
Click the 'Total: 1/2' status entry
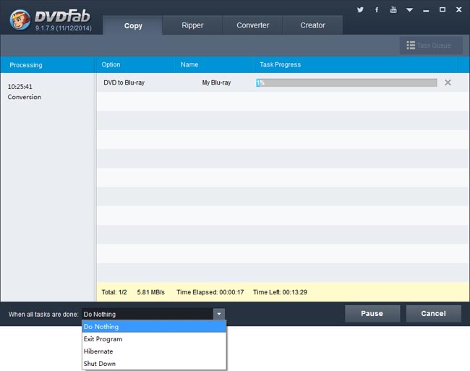(x=114, y=292)
